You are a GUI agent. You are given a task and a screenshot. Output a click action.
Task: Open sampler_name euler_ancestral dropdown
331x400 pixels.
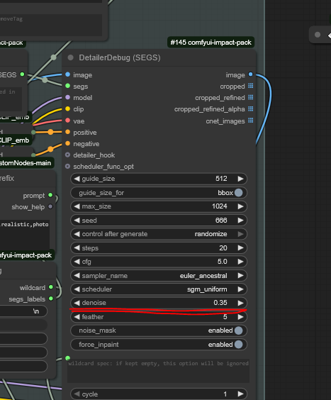pyautogui.click(x=159, y=275)
